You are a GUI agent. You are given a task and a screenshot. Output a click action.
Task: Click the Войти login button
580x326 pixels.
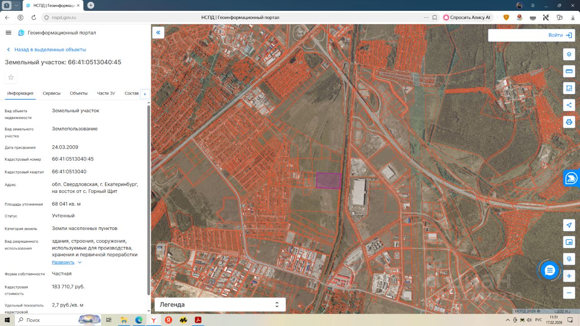click(560, 35)
